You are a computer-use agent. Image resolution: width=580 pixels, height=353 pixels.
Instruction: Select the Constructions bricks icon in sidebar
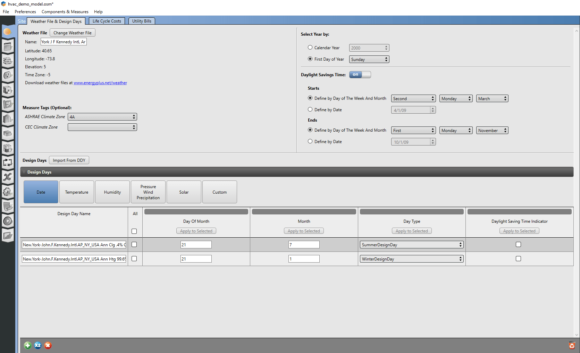coord(8,61)
